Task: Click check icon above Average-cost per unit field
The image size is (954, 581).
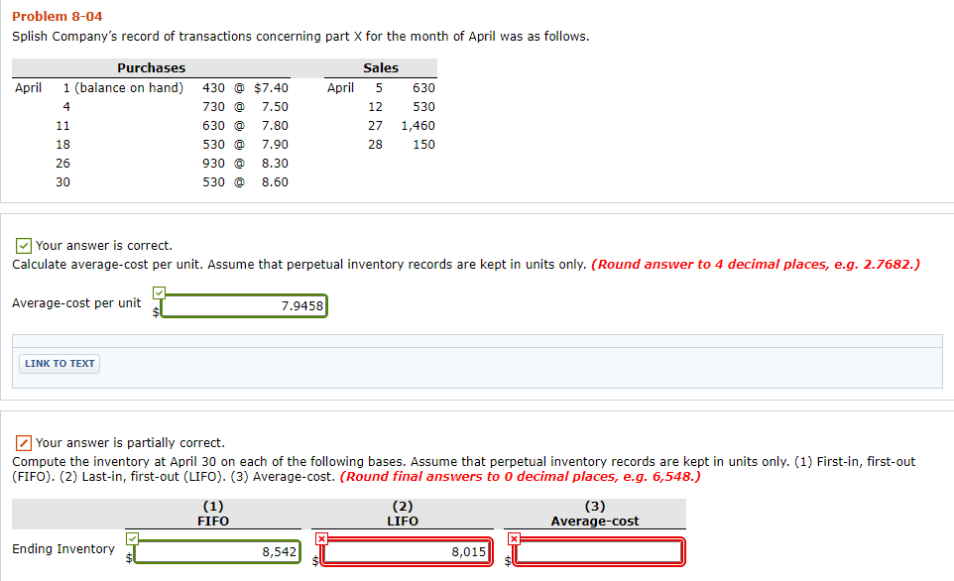Action: click(x=158, y=290)
